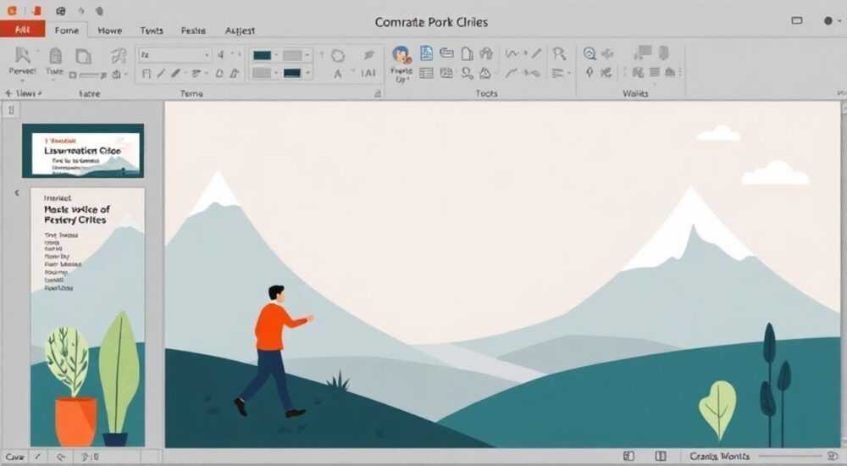Click the blank page icon in Tools group

tap(468, 53)
